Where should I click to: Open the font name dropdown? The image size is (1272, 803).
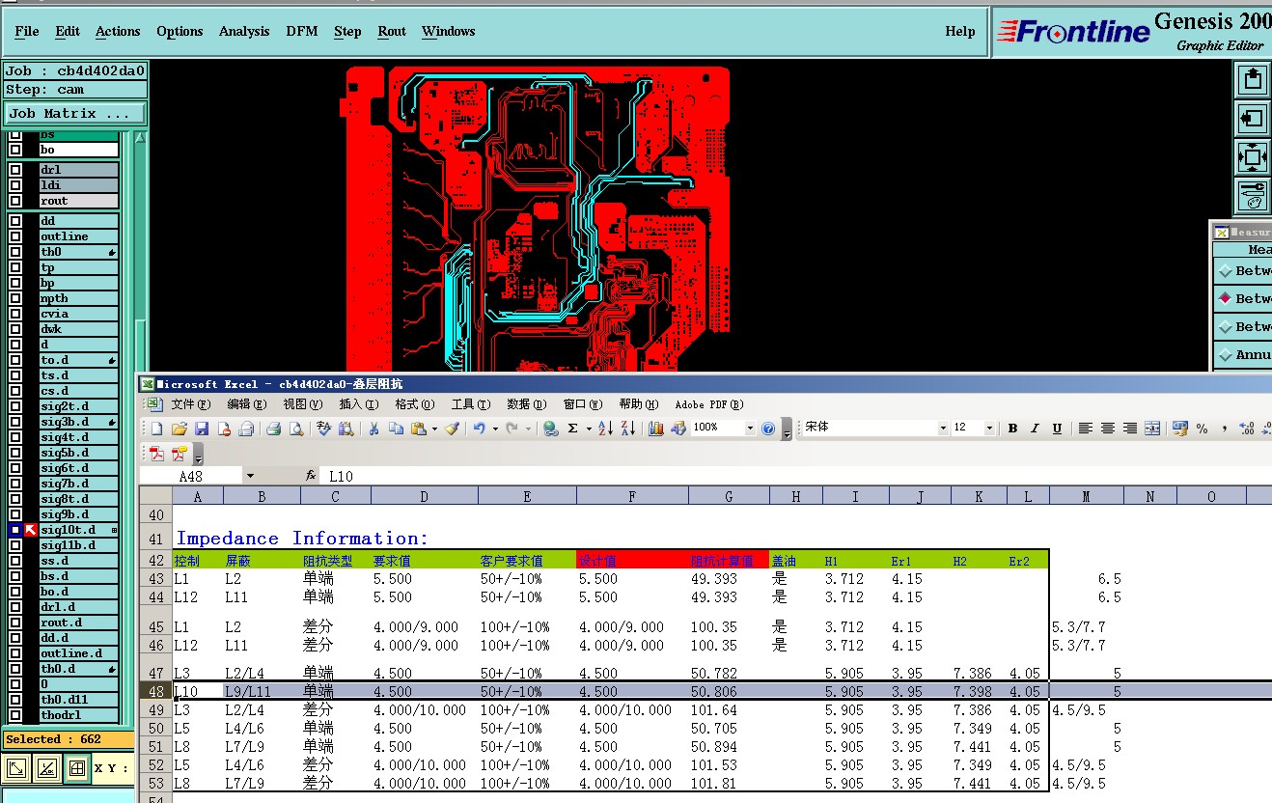(x=943, y=429)
